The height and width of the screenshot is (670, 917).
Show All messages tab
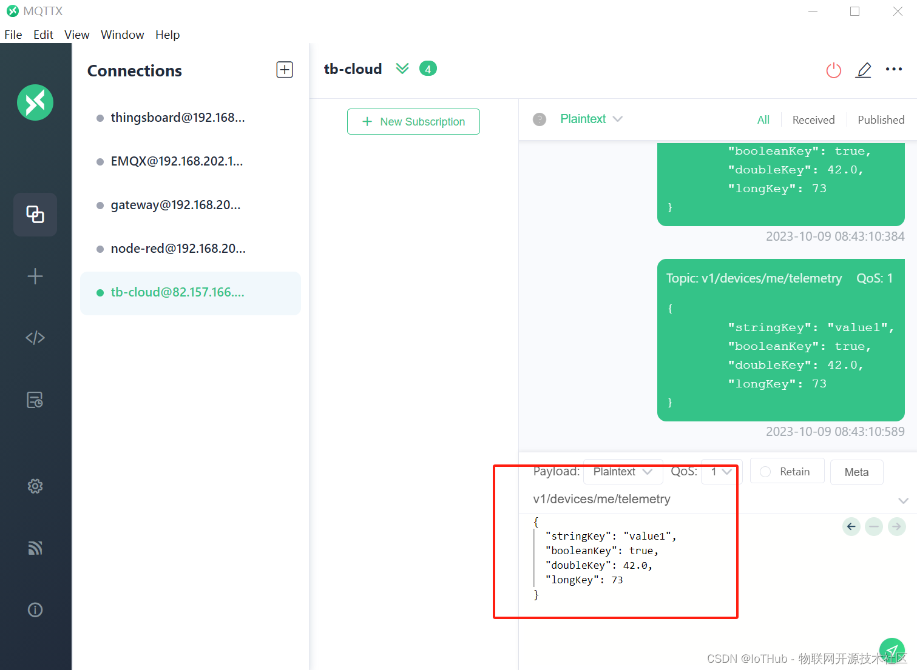tap(763, 119)
